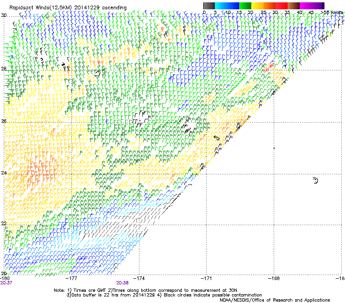The height and width of the screenshot is (303, 345).
Task: Pick the orange 25-30 knots legend color
Action: (269, 6)
